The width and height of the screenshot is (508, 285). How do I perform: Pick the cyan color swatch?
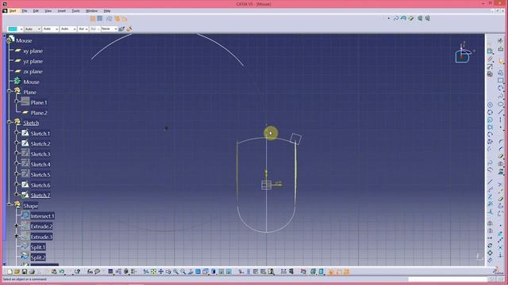[x=13, y=28]
